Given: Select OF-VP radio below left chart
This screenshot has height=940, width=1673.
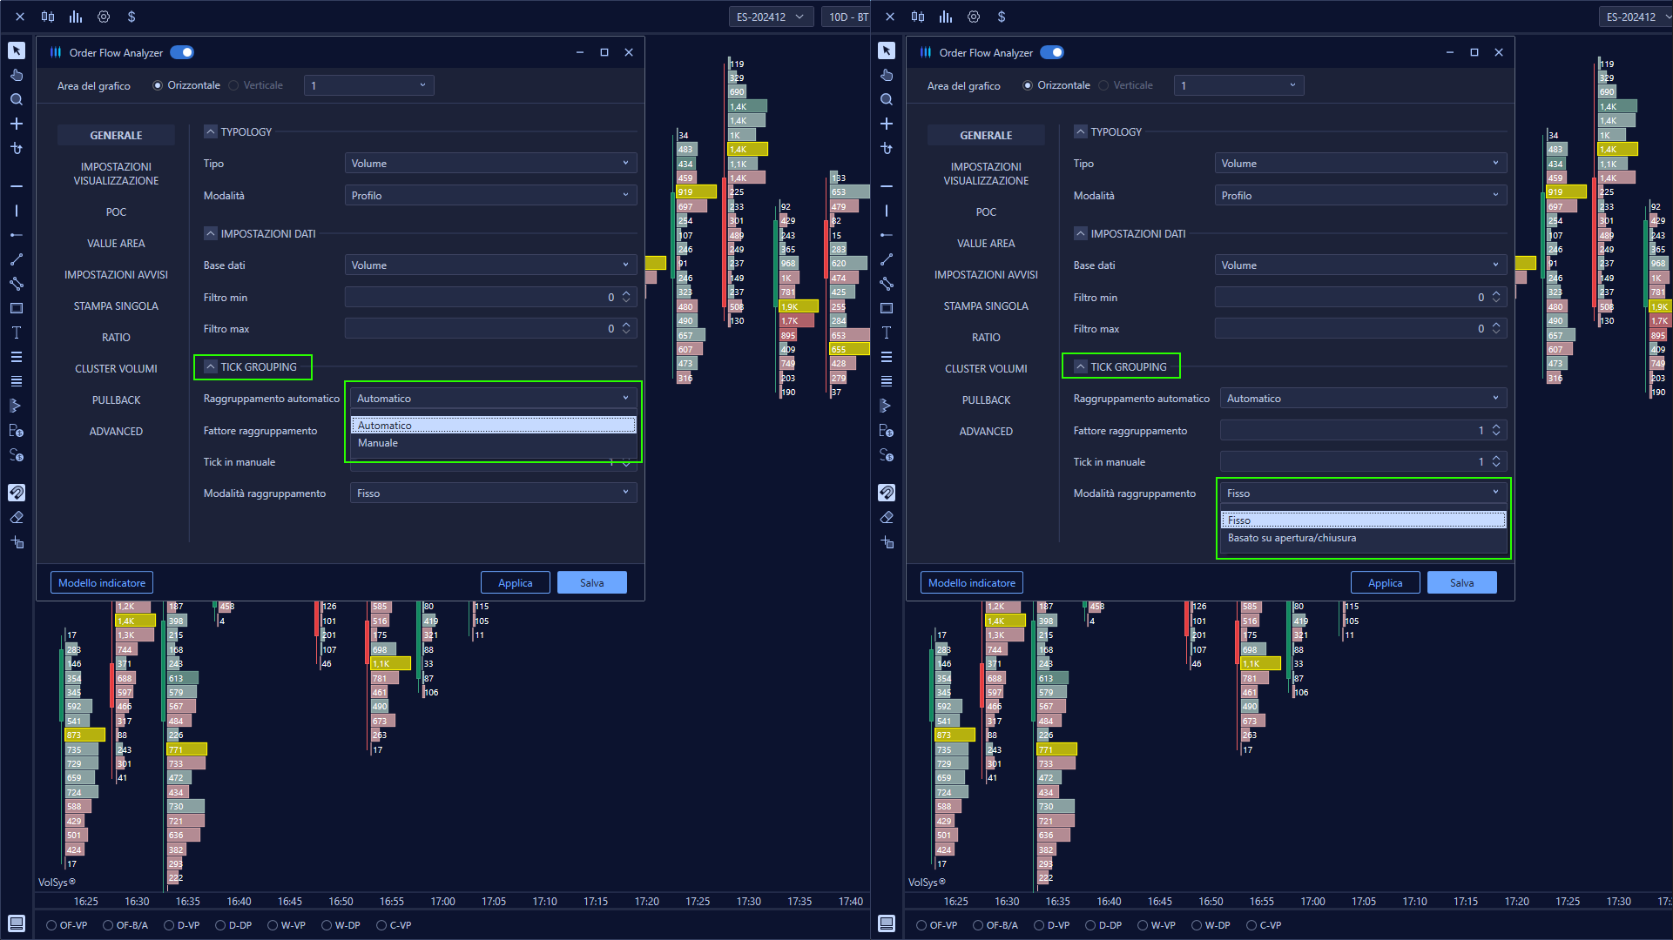Looking at the screenshot, I should [51, 925].
